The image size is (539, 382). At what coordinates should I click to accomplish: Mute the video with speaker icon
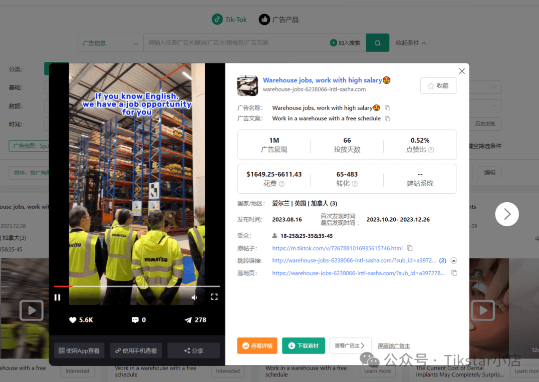point(195,298)
